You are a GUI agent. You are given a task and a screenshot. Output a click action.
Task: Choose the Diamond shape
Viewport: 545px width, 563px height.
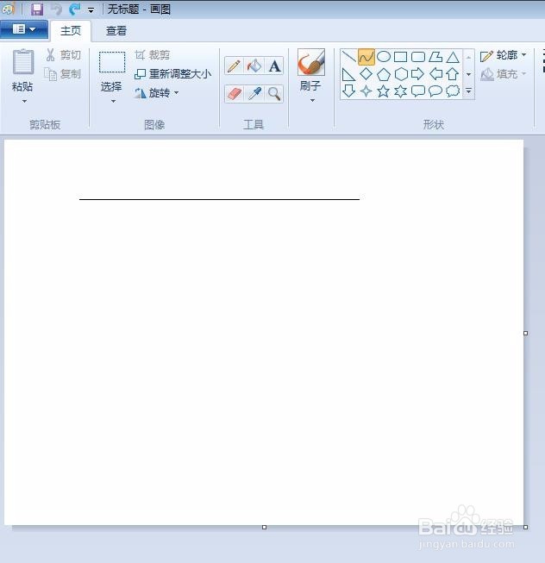tap(366, 74)
